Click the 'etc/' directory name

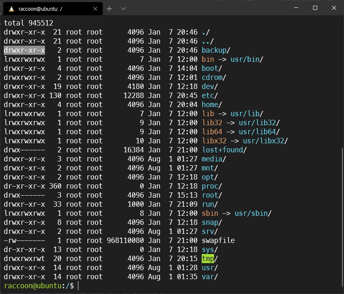210,96
